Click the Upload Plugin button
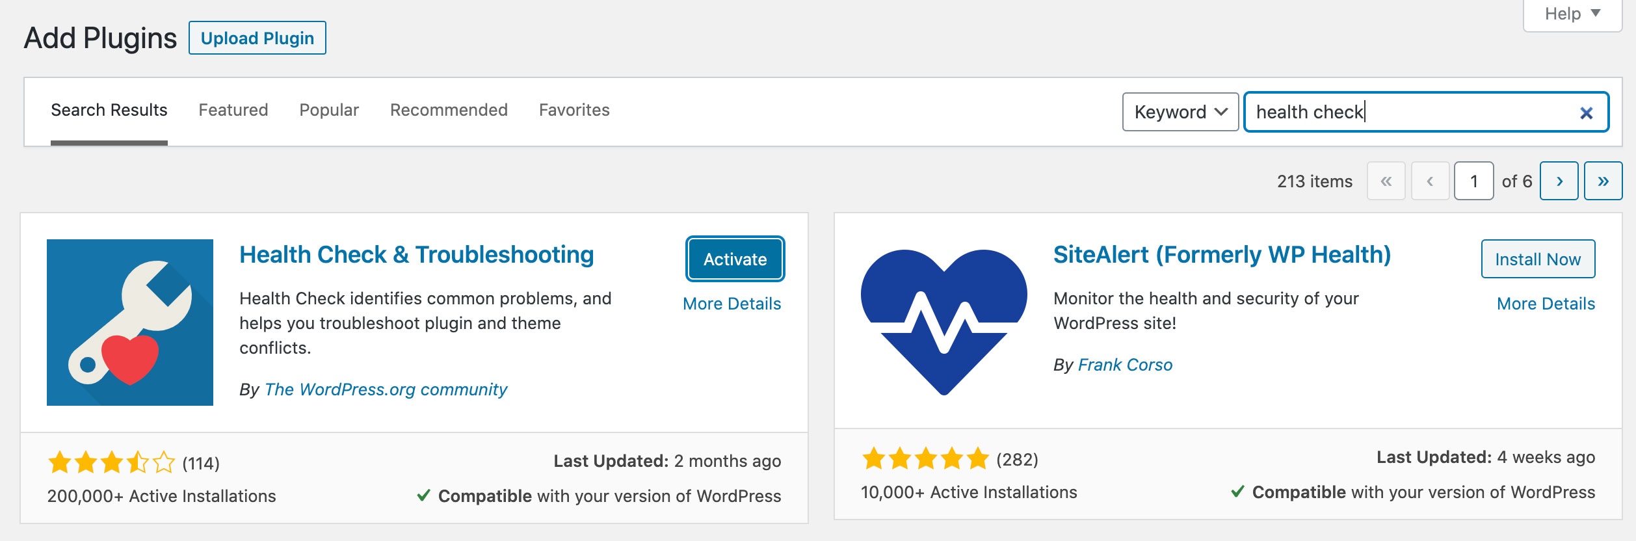This screenshot has height=541, width=1636. click(x=257, y=38)
